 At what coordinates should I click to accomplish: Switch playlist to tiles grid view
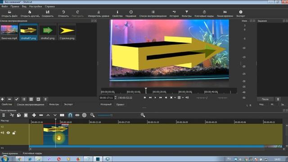coord(31,99)
